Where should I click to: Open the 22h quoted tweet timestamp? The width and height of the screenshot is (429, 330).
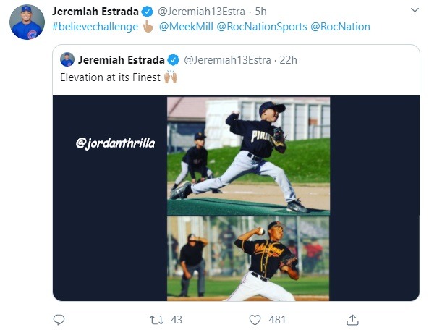(x=288, y=60)
